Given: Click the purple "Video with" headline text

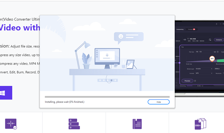Looking at the screenshot, I should pos(20,27).
